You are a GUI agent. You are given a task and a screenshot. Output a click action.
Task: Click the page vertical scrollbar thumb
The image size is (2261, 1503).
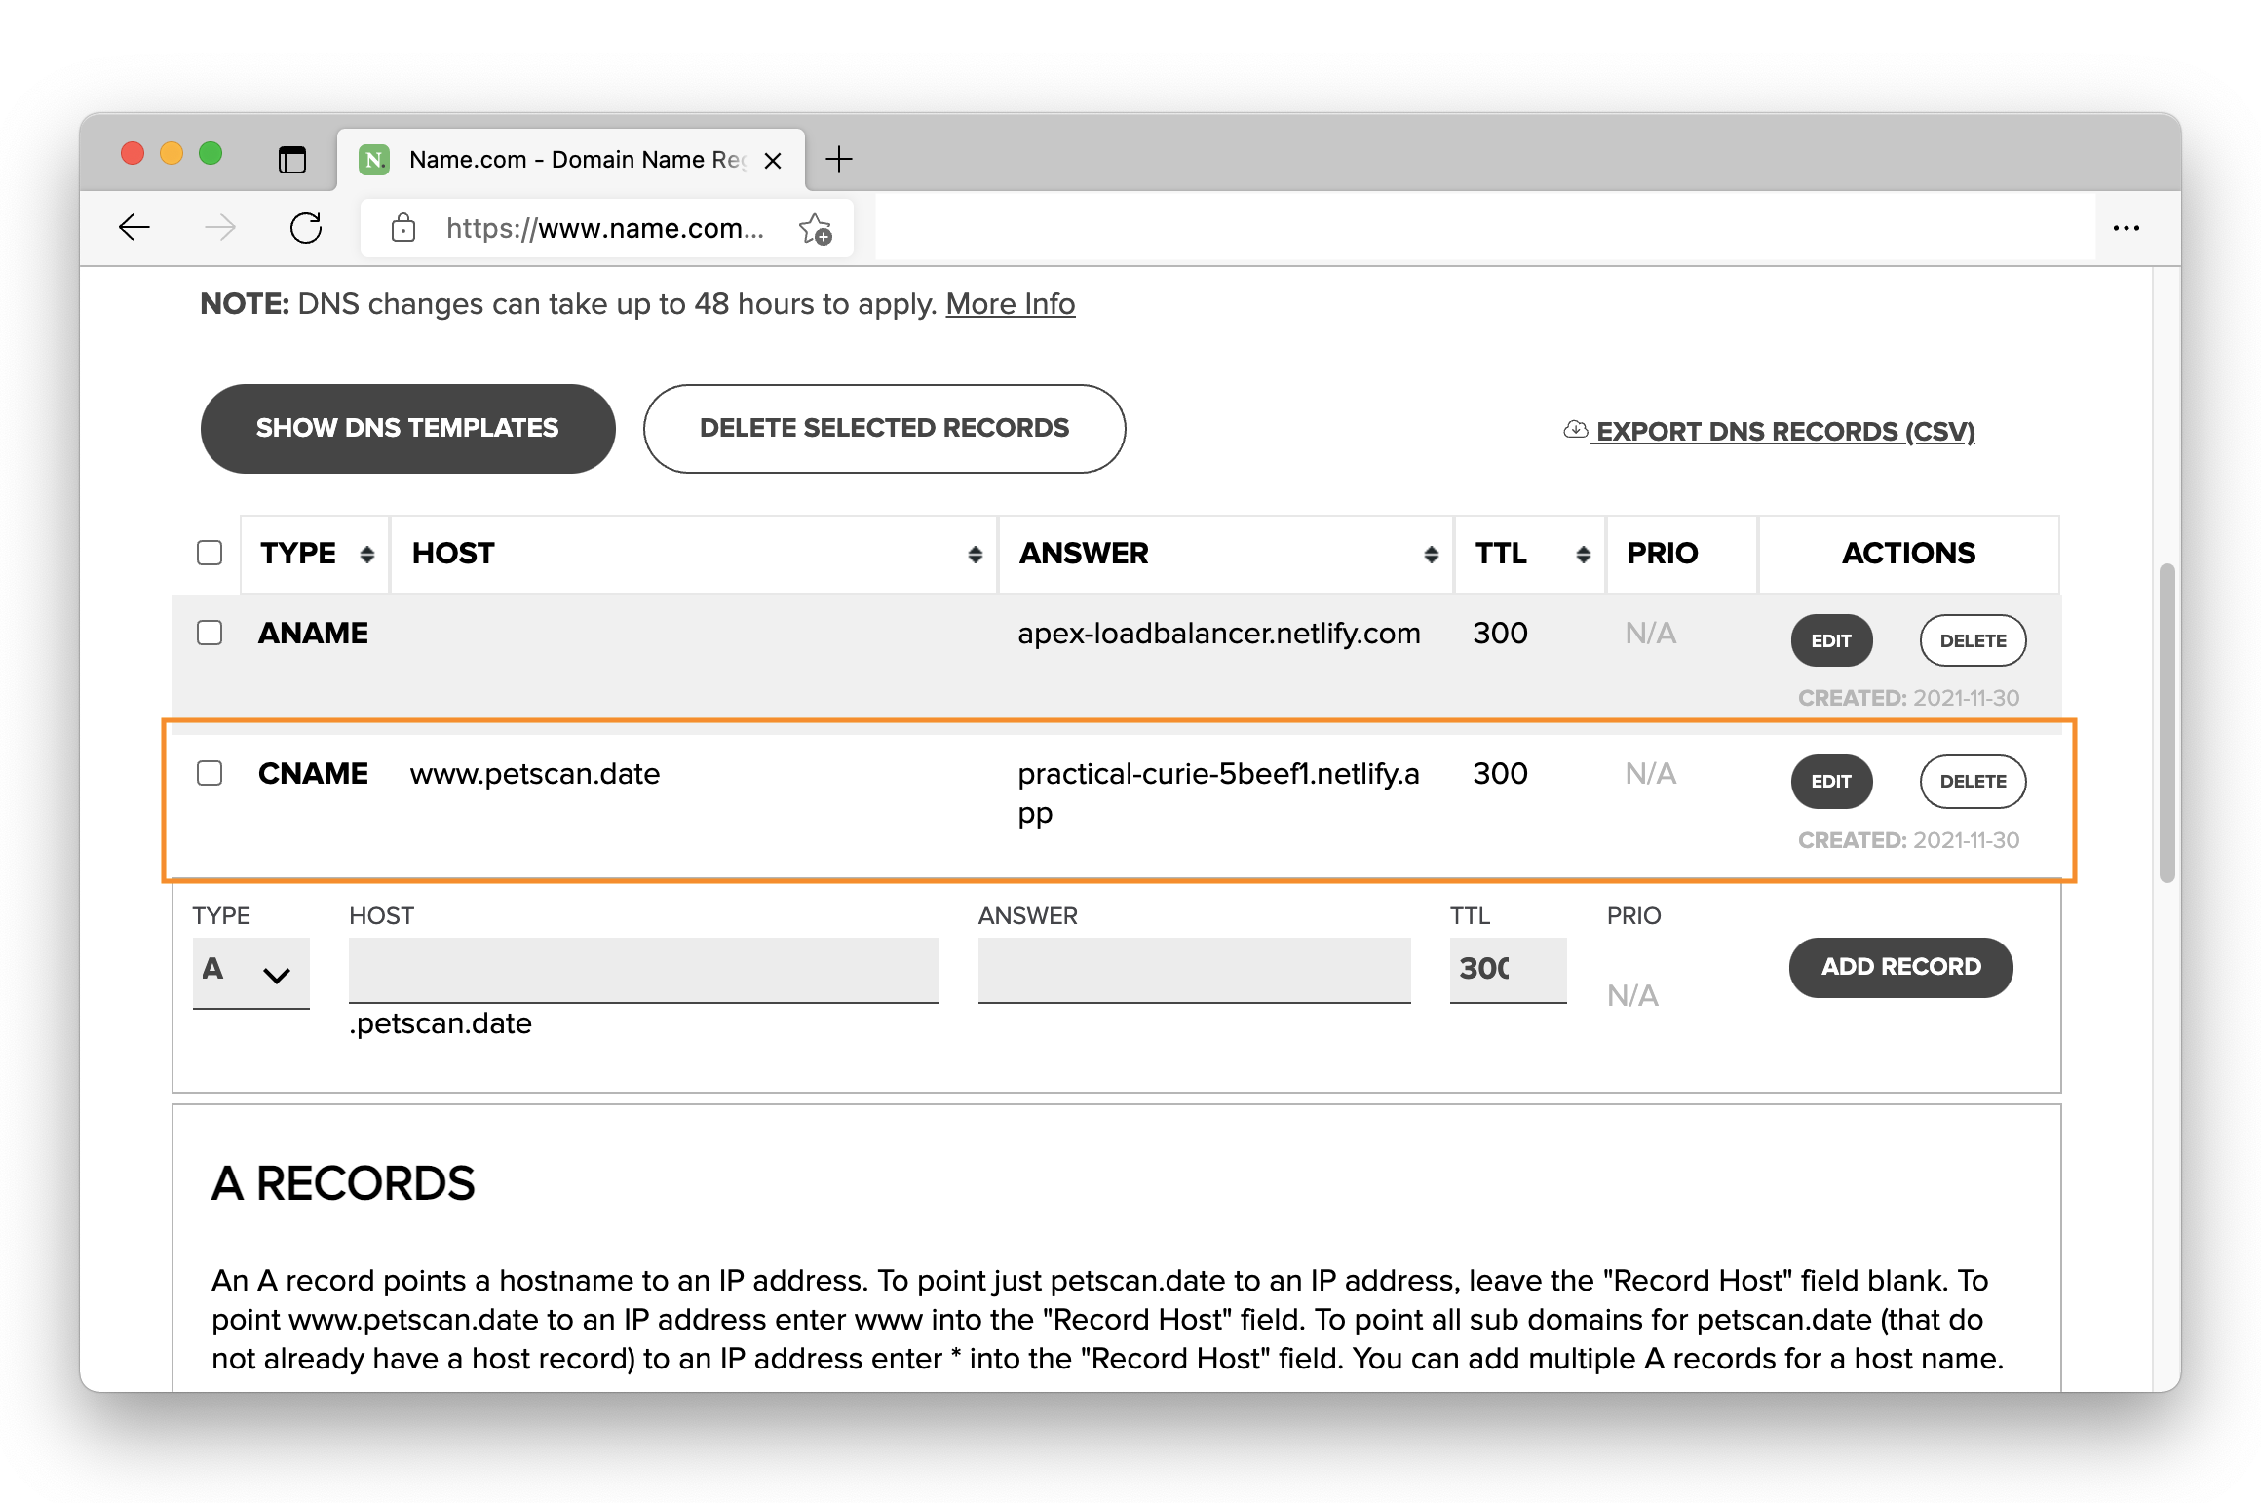coord(2166,721)
